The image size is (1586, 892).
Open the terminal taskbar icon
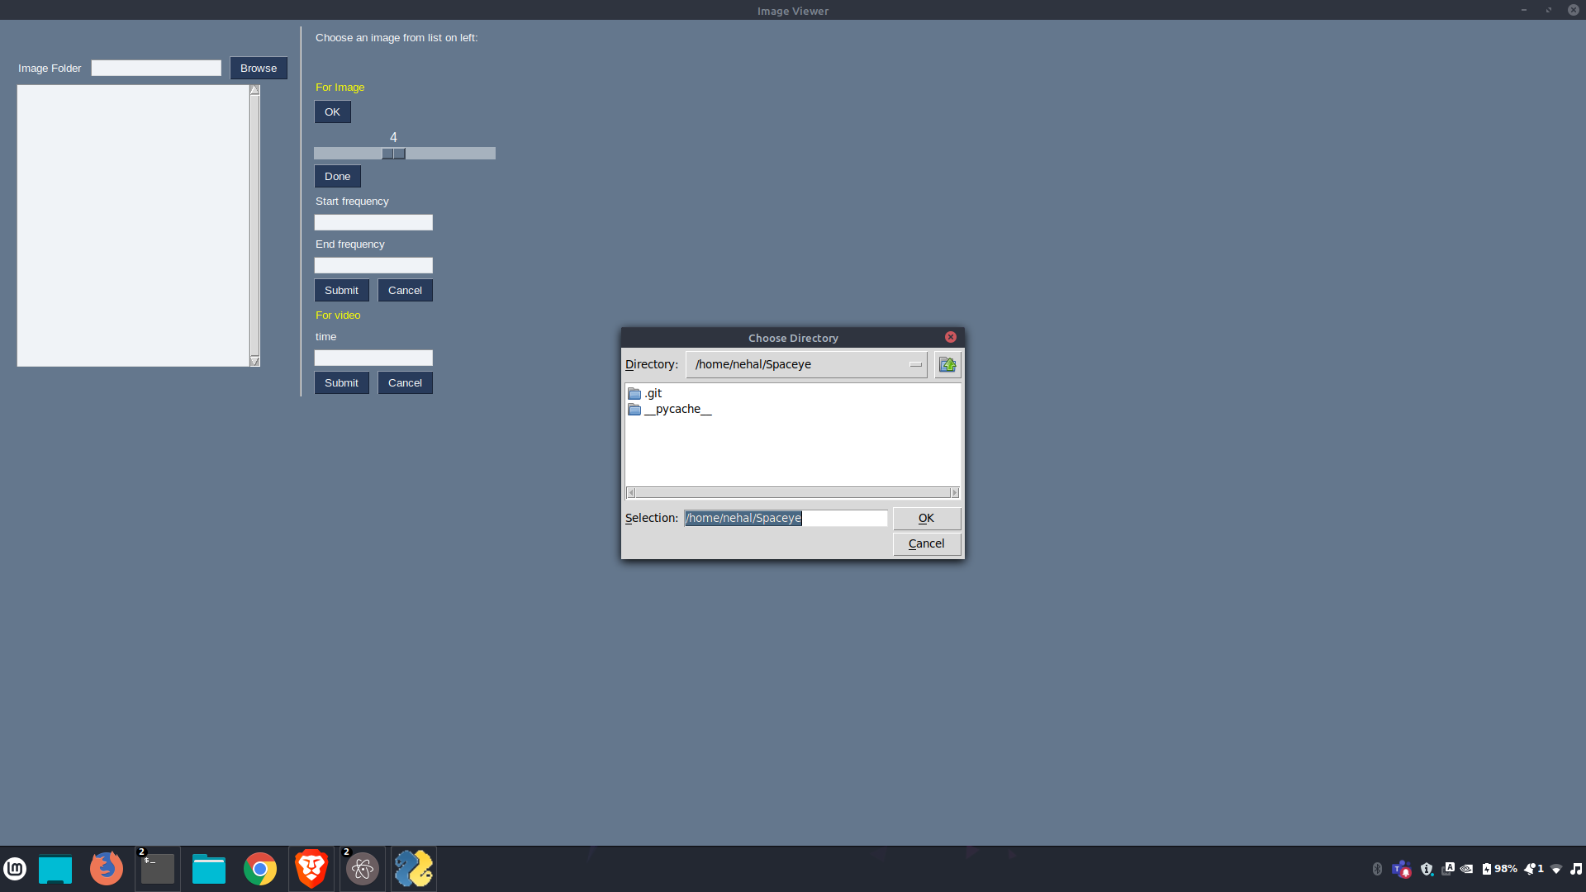[157, 869]
